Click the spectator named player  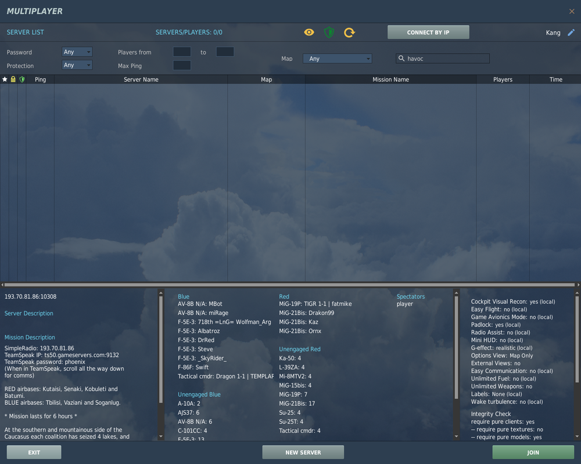click(404, 304)
